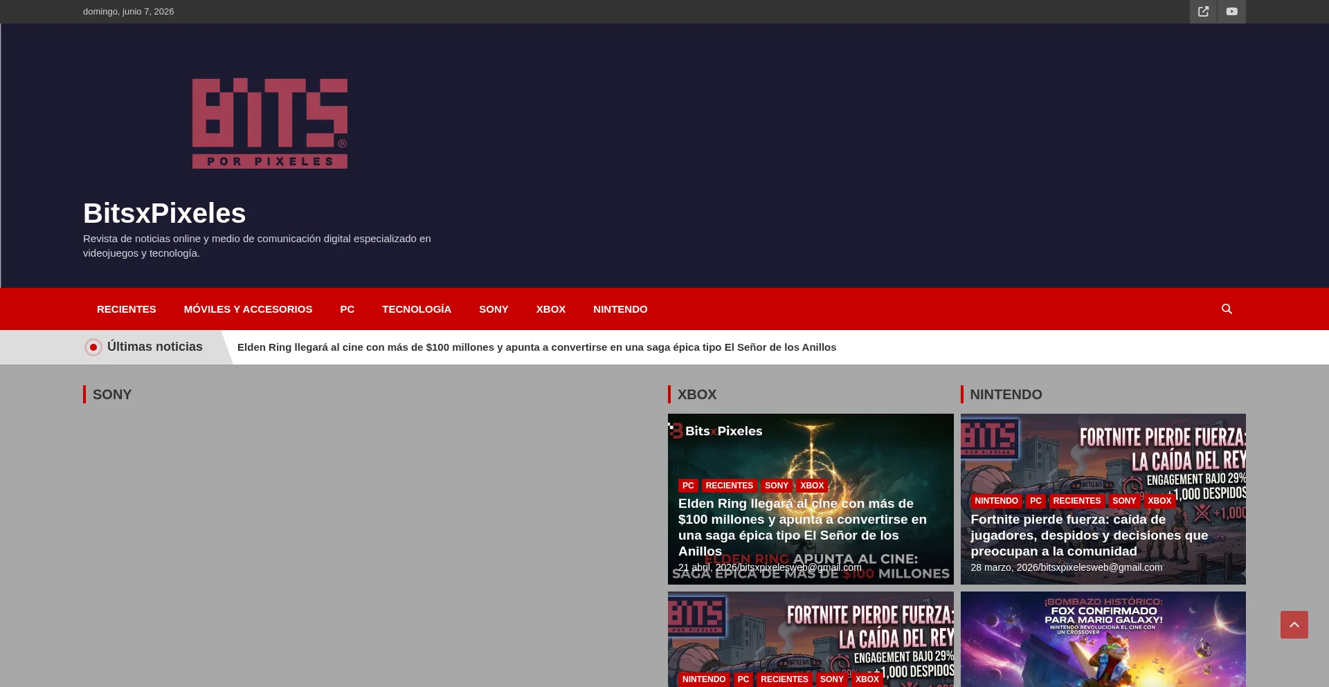The image size is (1329, 687).
Task: Open the Fox Mario Galaxy thumbnail
Action: pos(1103,640)
